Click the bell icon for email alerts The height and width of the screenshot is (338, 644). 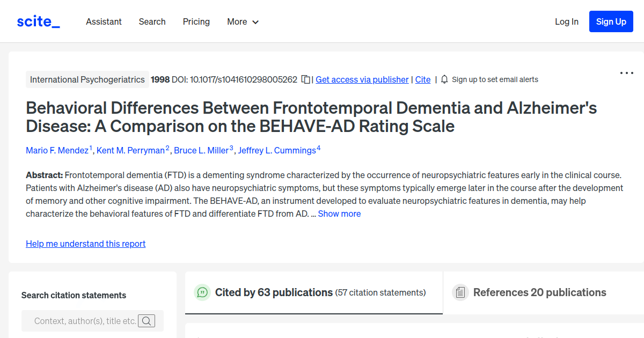point(444,79)
